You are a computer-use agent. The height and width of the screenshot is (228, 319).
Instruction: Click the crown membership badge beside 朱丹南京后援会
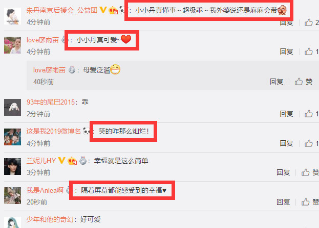(x=113, y=10)
